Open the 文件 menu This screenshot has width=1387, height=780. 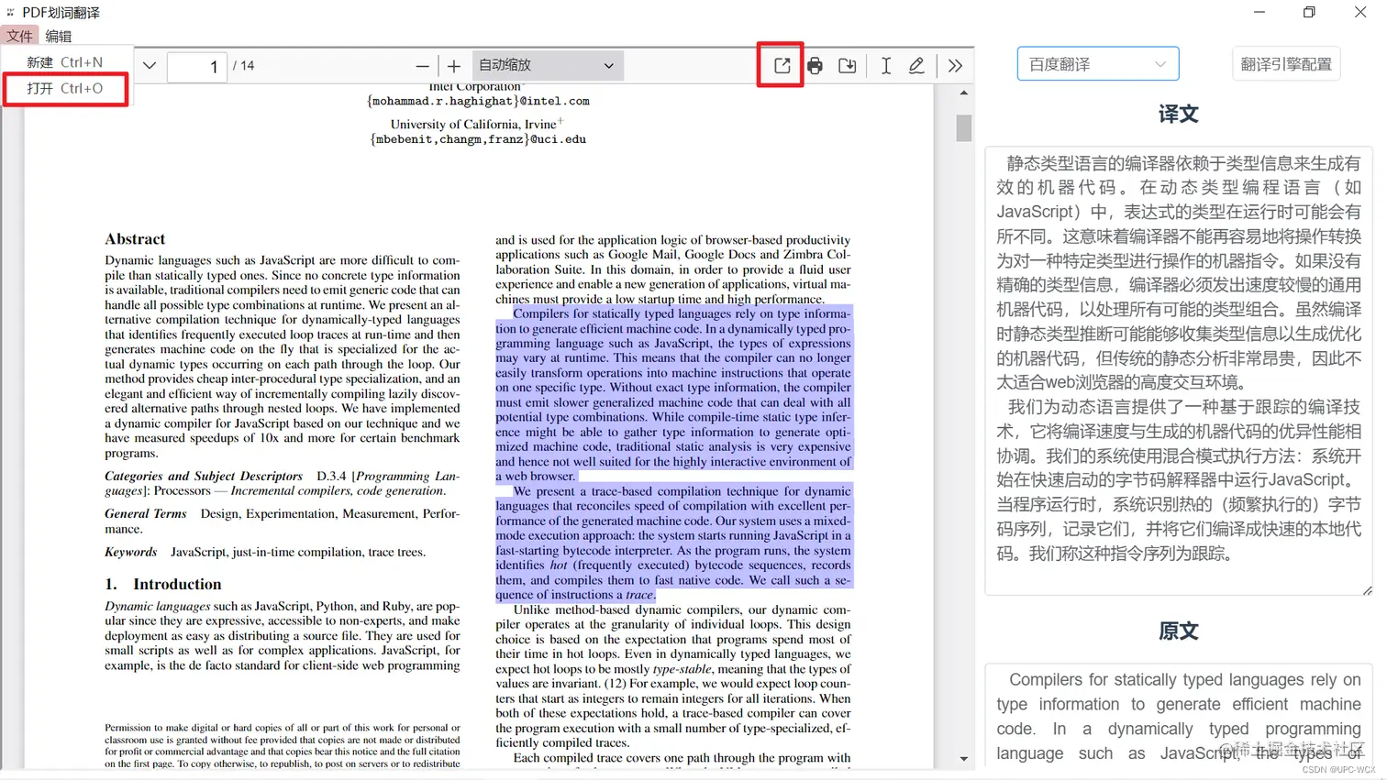(x=19, y=36)
